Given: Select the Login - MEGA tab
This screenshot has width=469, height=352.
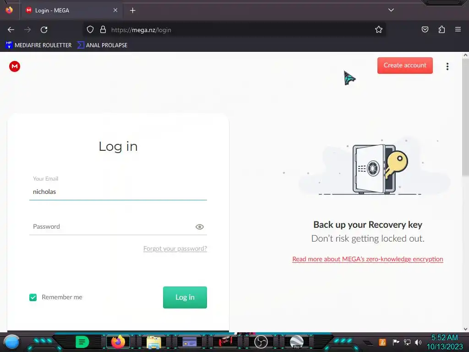Looking at the screenshot, I should (x=71, y=11).
